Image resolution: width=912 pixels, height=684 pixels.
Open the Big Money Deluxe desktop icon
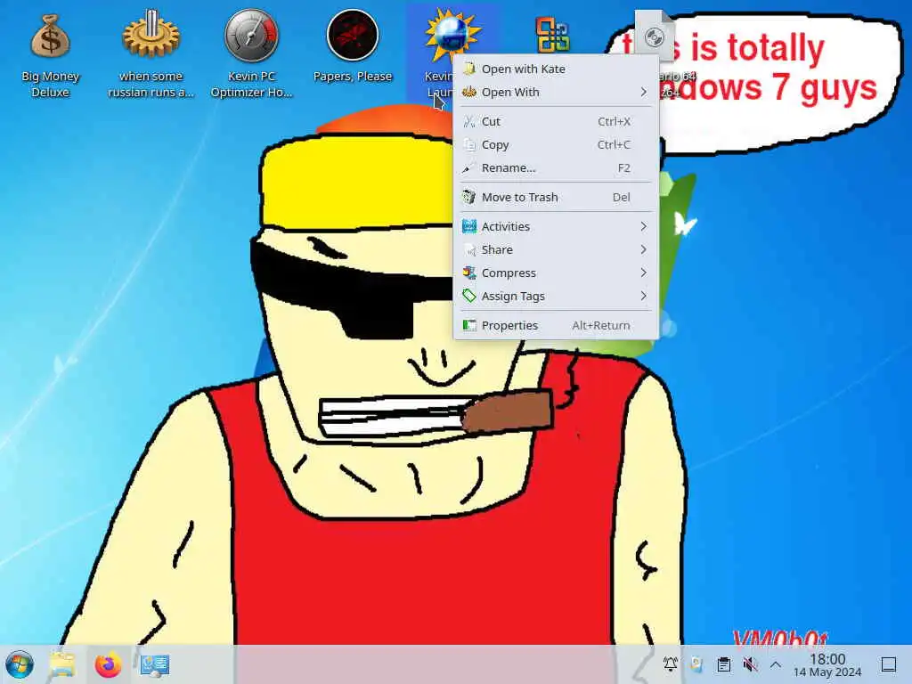pos(50,36)
